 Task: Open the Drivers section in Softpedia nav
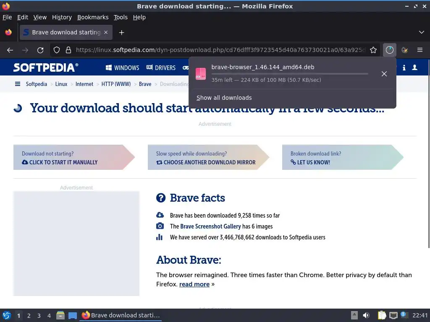tap(161, 68)
